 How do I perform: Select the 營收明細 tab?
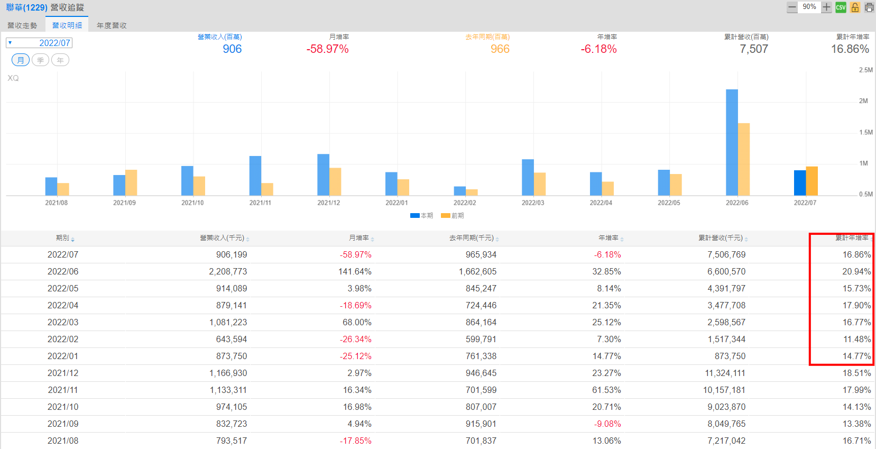[x=67, y=25]
